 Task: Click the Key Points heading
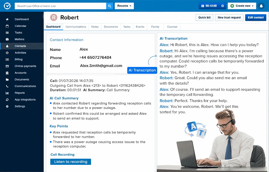coord(59,126)
